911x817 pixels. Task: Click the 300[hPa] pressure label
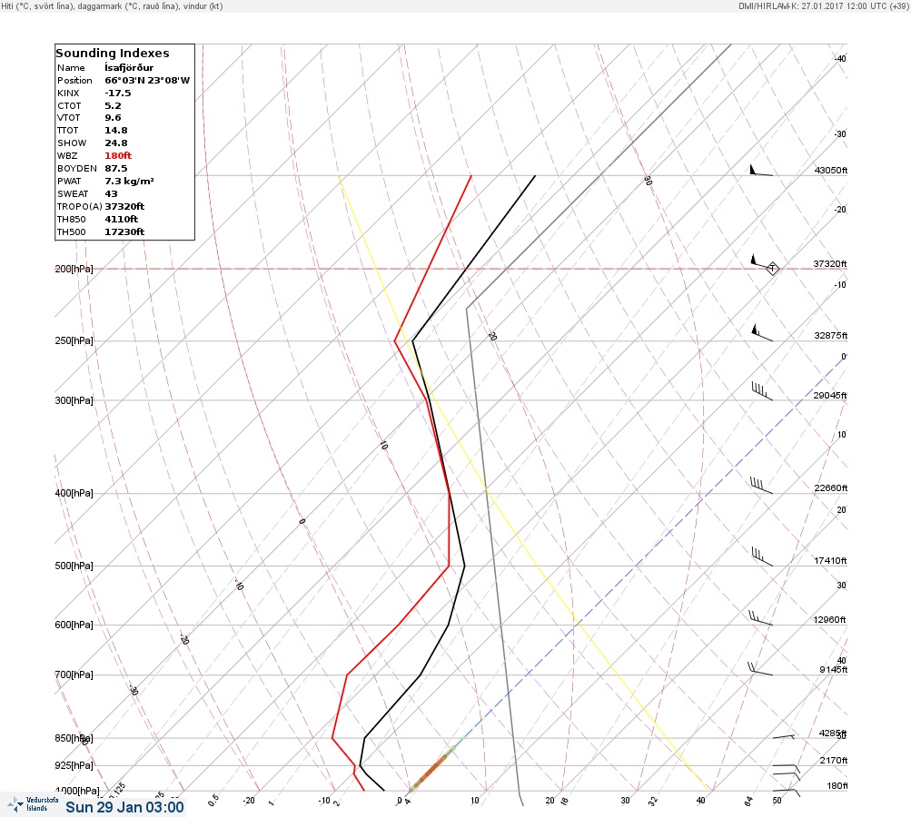(74, 400)
